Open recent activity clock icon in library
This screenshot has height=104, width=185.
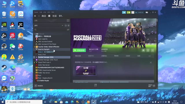tap(66, 25)
